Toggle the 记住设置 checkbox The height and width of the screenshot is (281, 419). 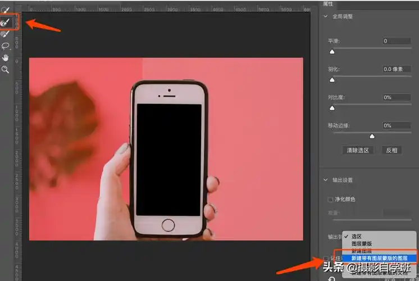pyautogui.click(x=326, y=259)
